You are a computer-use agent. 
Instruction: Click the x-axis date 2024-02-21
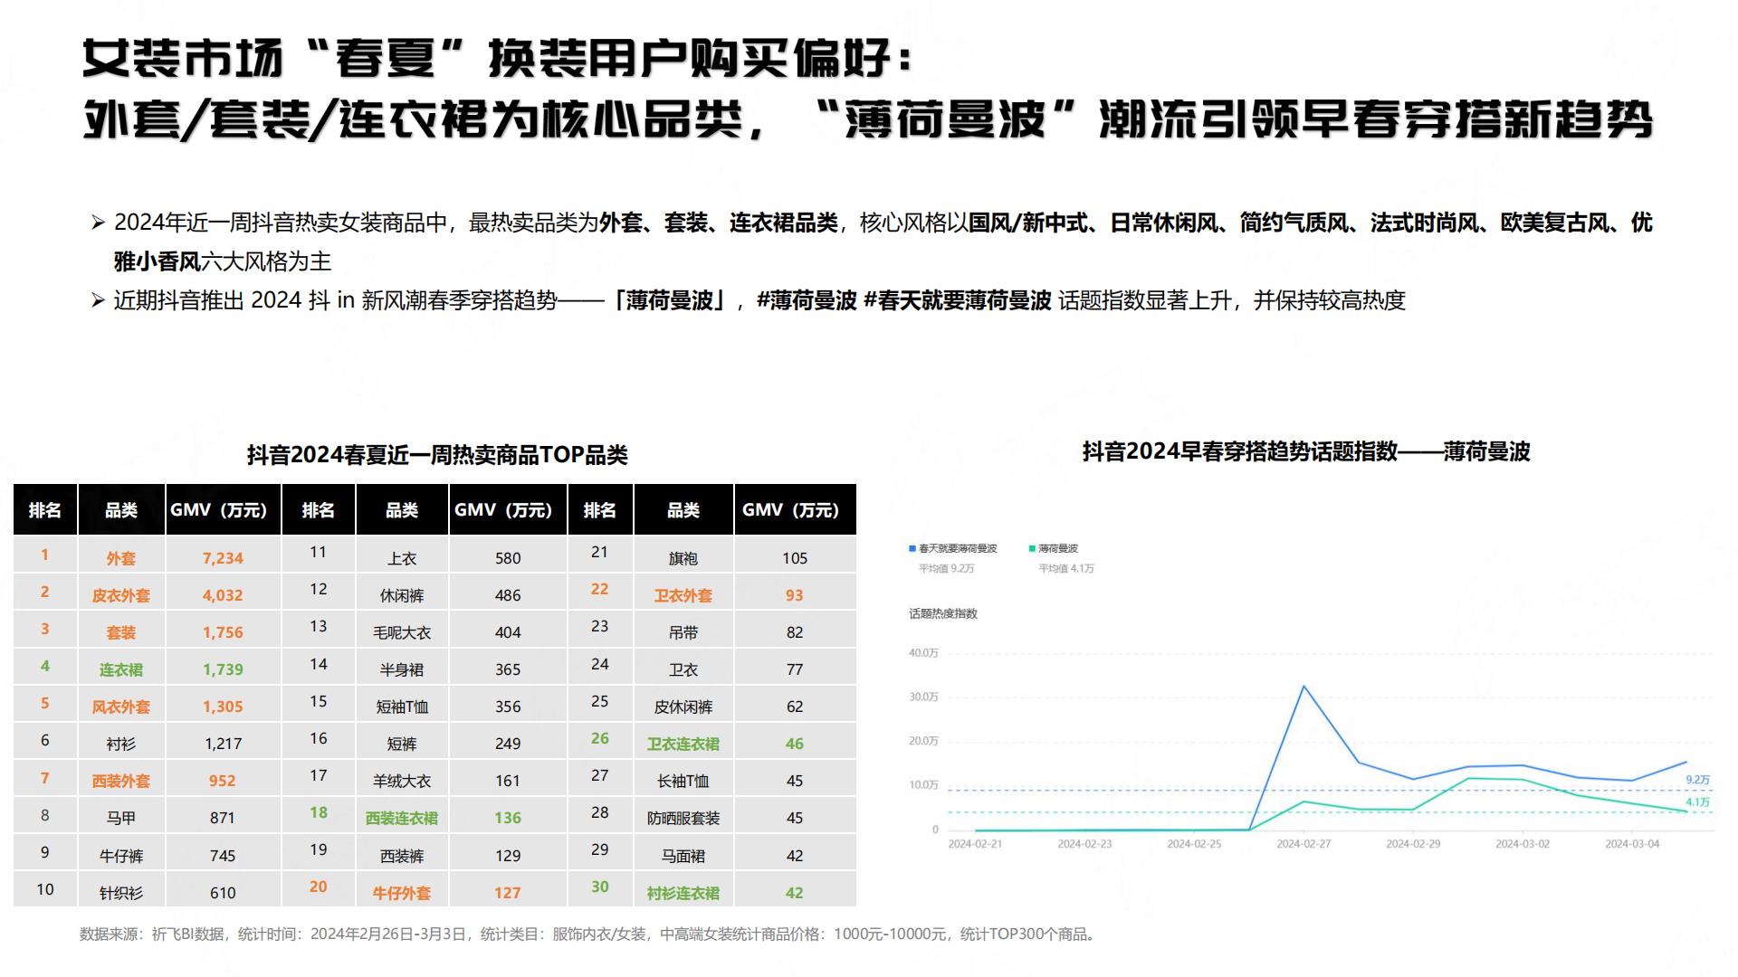[975, 844]
